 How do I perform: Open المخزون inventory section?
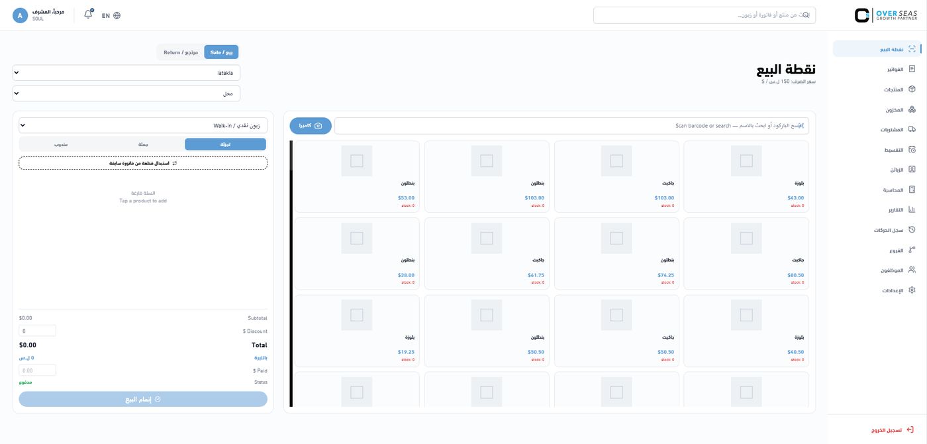tap(877, 109)
